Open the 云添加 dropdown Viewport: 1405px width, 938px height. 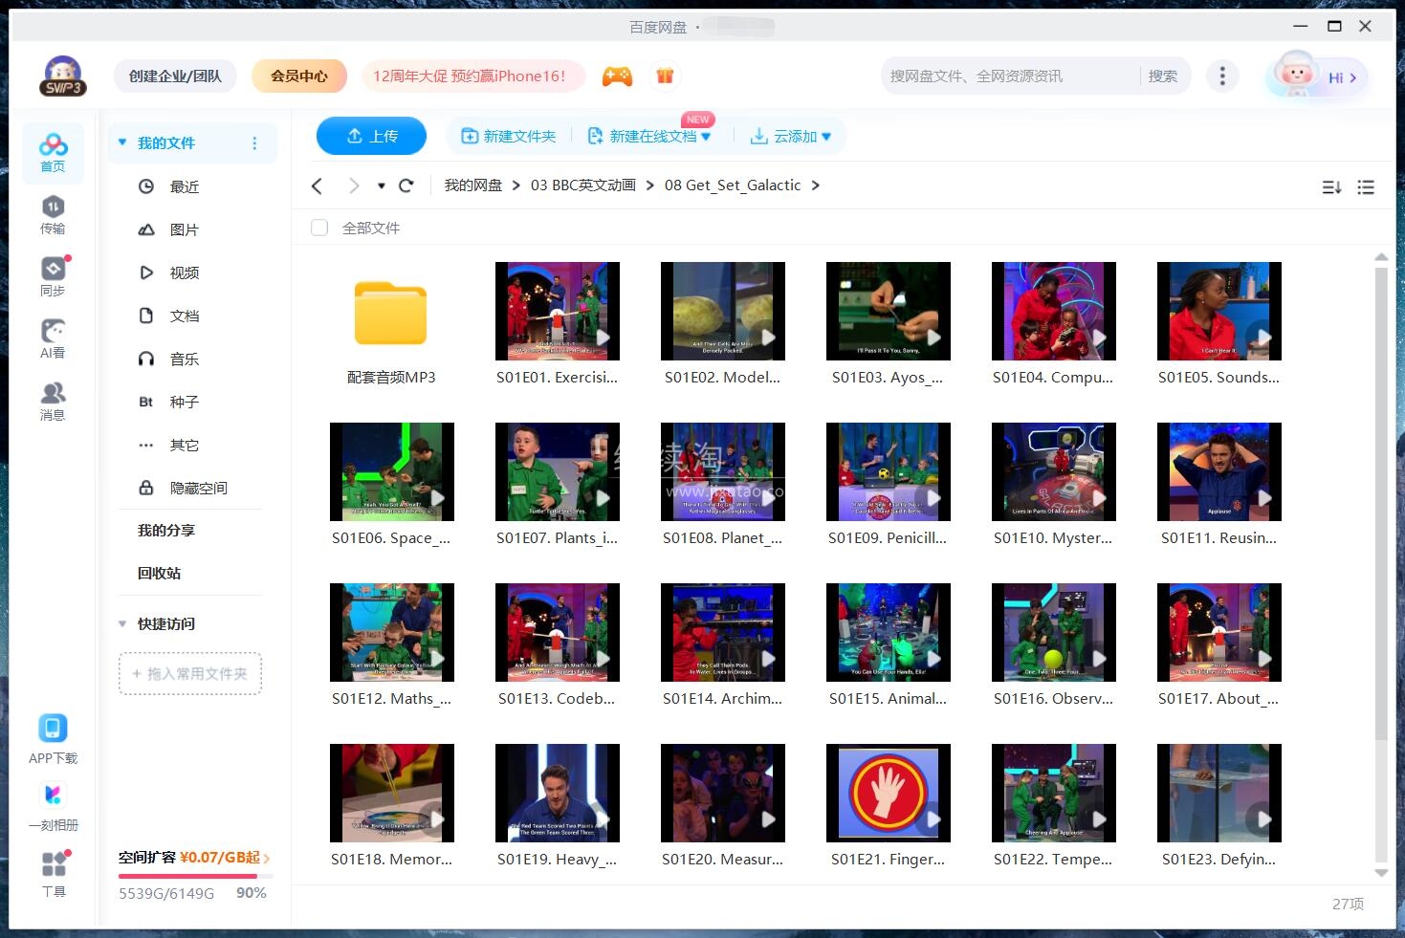pos(791,136)
